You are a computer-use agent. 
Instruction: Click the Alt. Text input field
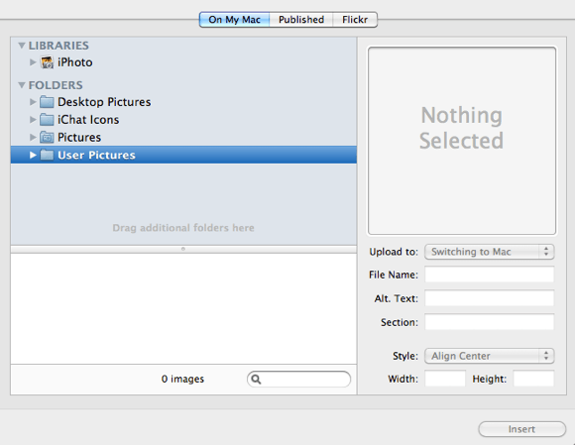pyautogui.click(x=489, y=298)
